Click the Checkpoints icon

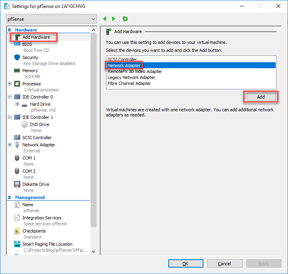pyautogui.click(x=17, y=231)
